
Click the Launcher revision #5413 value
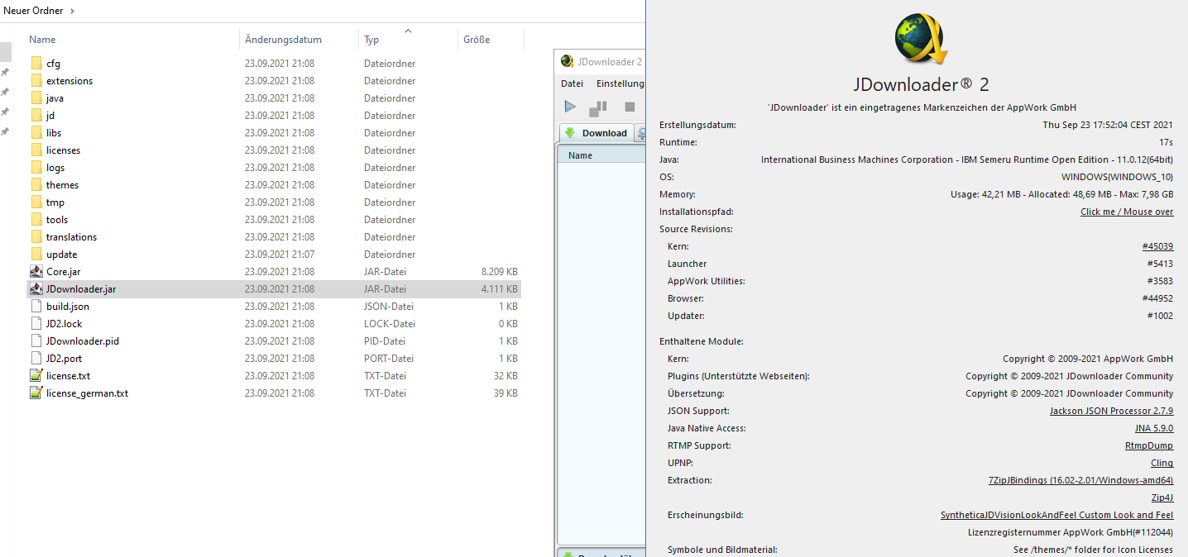pos(1160,264)
